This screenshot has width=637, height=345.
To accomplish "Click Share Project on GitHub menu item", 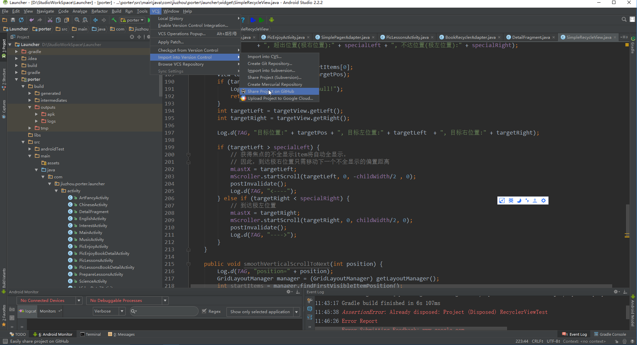I will 279,91.
